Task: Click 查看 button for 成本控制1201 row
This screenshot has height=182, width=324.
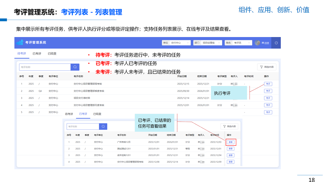Action: [x=231, y=155]
